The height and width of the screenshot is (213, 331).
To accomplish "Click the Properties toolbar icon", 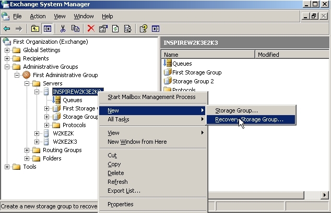I will [x=103, y=29].
